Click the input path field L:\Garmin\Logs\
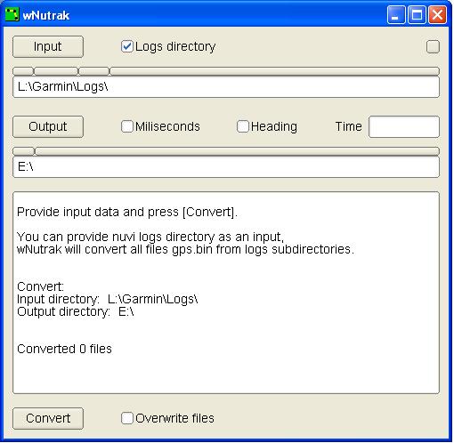This screenshot has width=454, height=443. coord(226,87)
